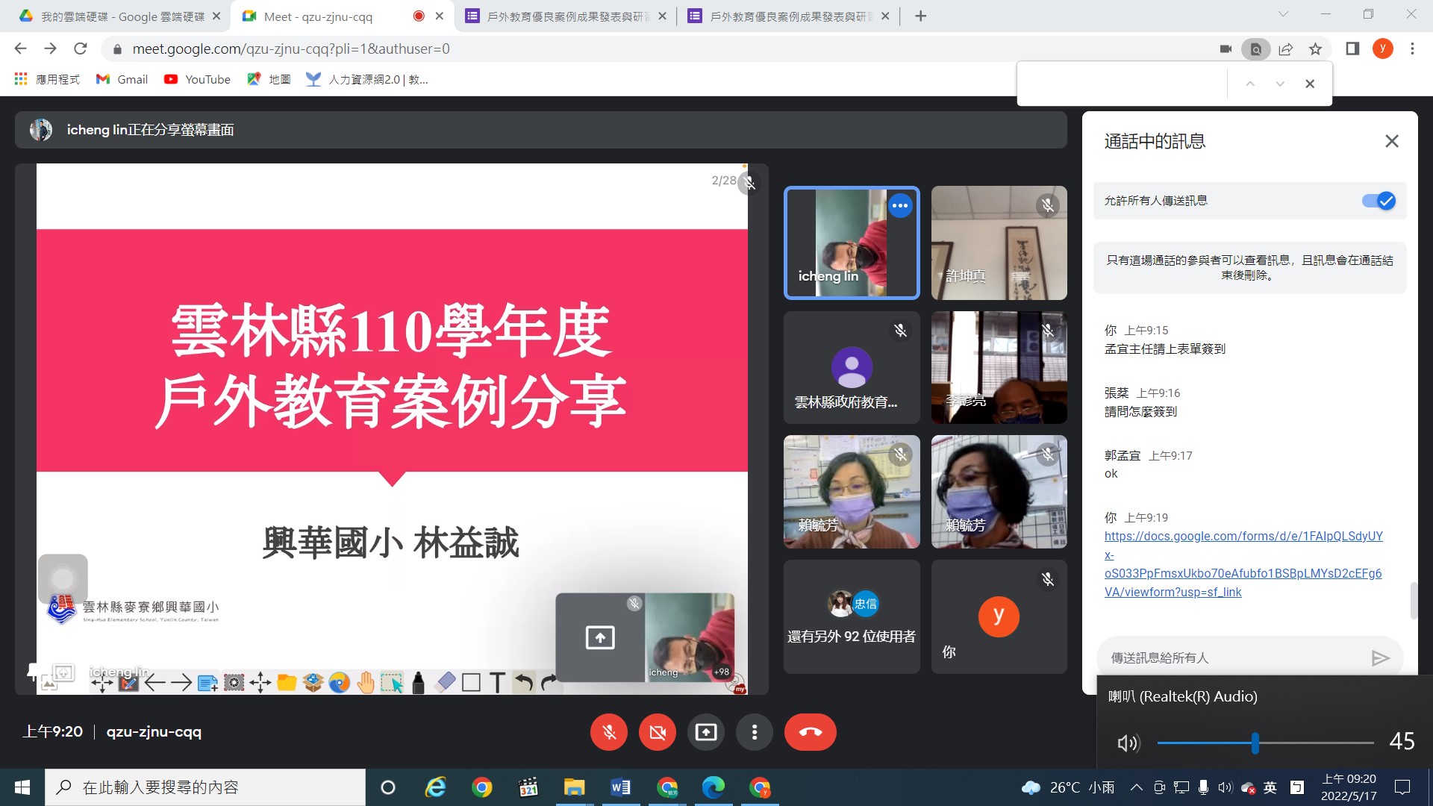The width and height of the screenshot is (1433, 806).
Task: Bookmark this page with the star icon
Action: pyautogui.click(x=1315, y=49)
